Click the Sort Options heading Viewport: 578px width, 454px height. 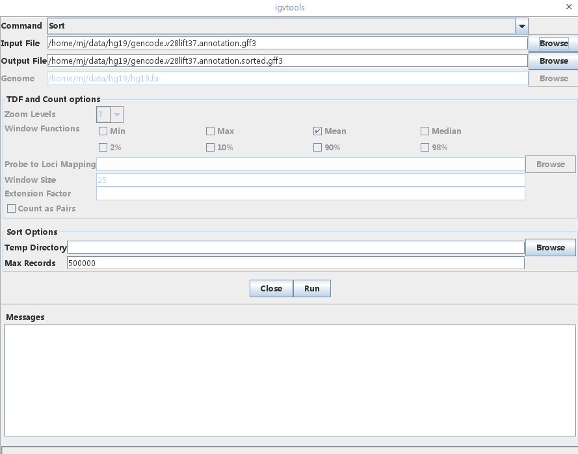pyautogui.click(x=32, y=232)
